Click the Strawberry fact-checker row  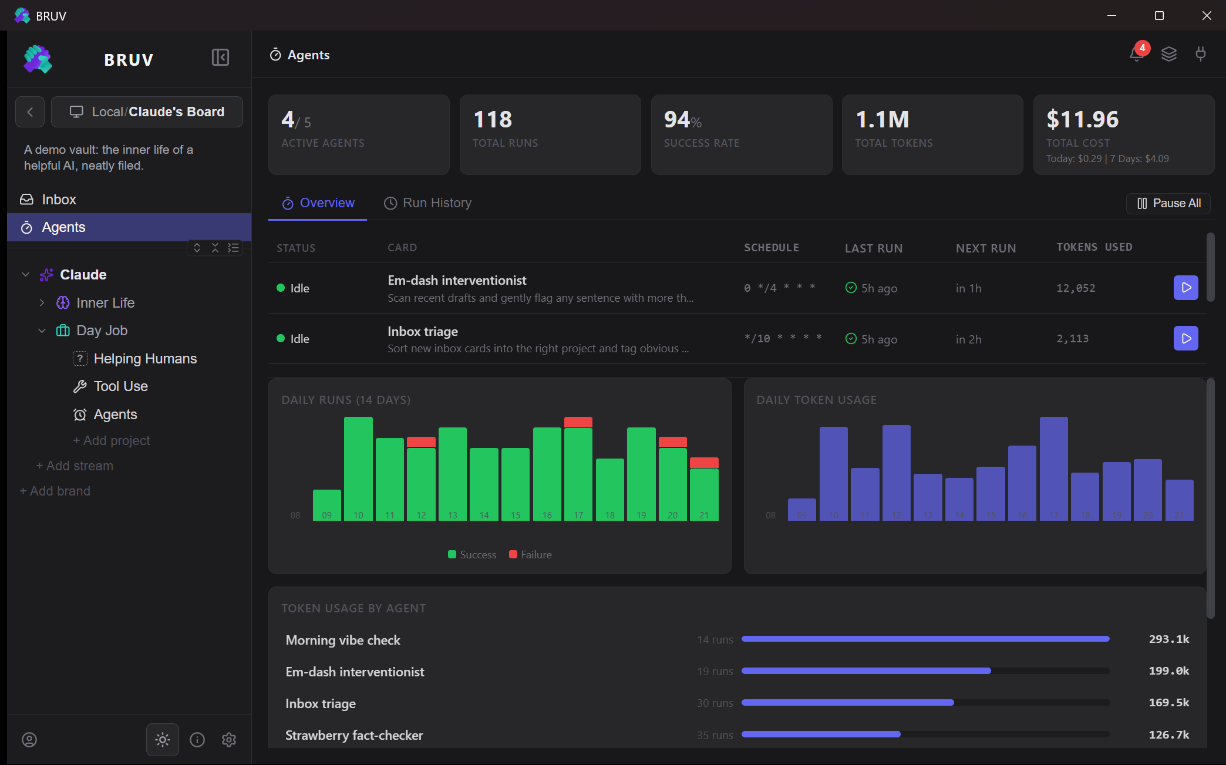(737, 734)
